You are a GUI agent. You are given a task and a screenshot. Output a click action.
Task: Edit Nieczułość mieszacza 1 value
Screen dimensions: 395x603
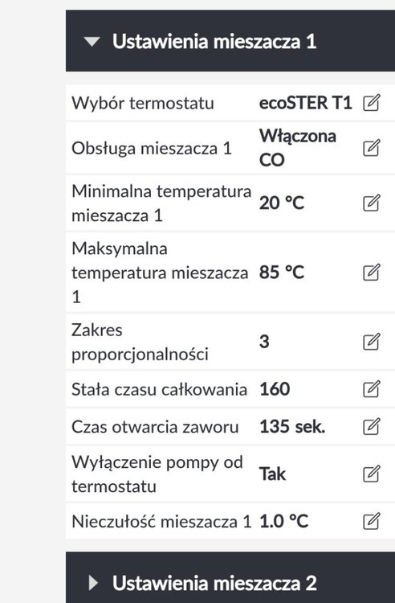(x=371, y=521)
